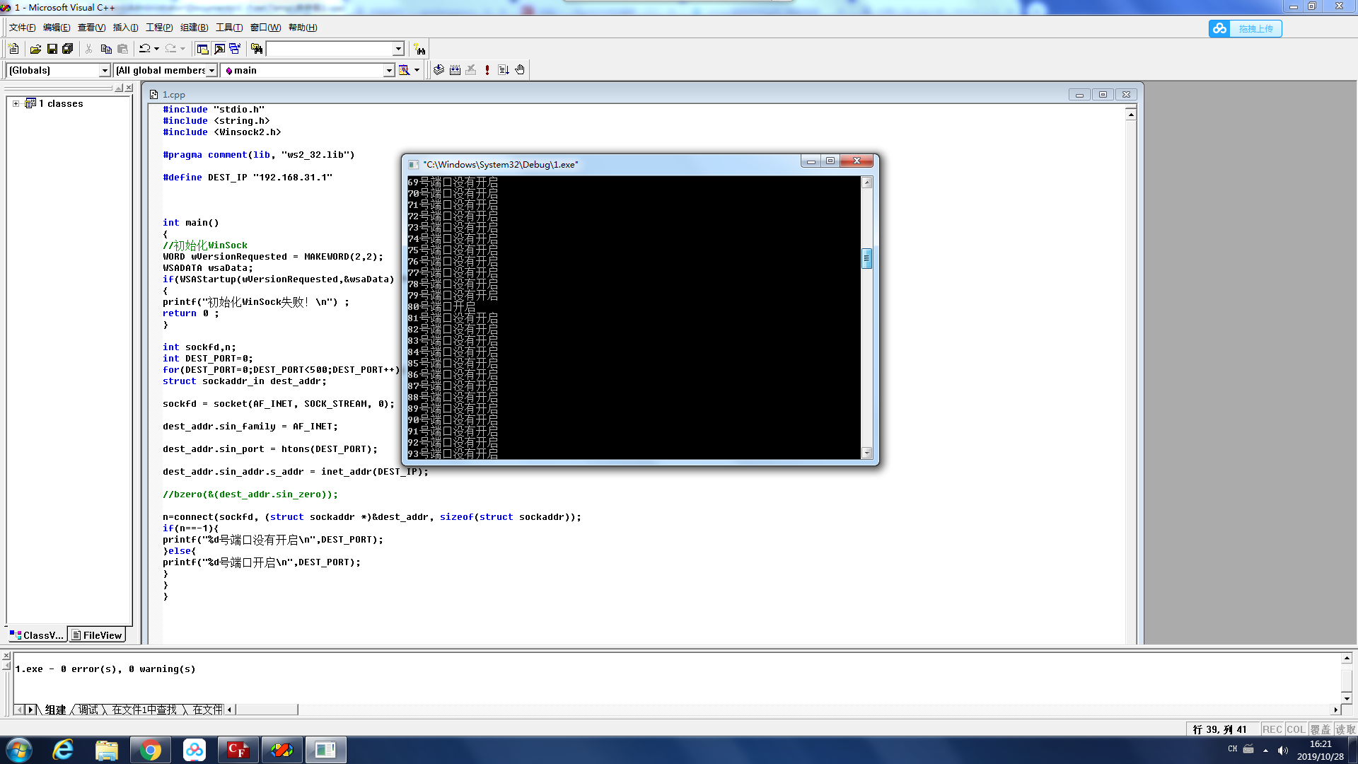
Task: Toggle the Workspace pane button
Action: pyautogui.click(x=202, y=49)
